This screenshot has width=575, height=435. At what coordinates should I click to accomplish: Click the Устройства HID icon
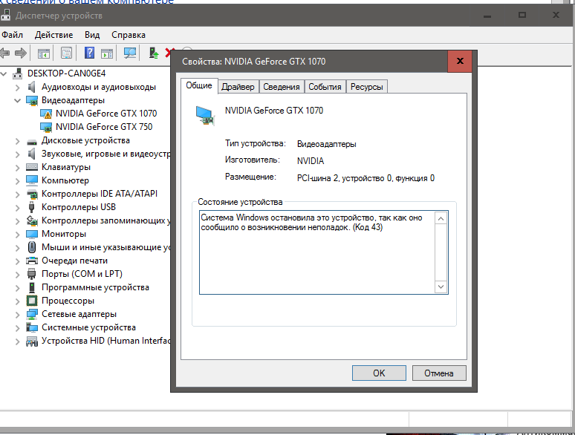pos(32,341)
